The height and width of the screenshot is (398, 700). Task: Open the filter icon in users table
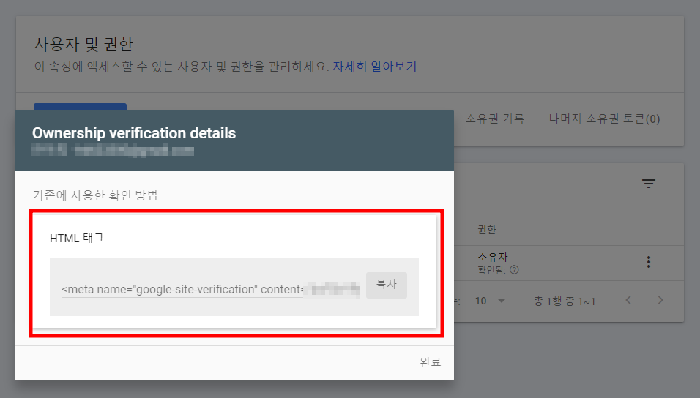(648, 184)
